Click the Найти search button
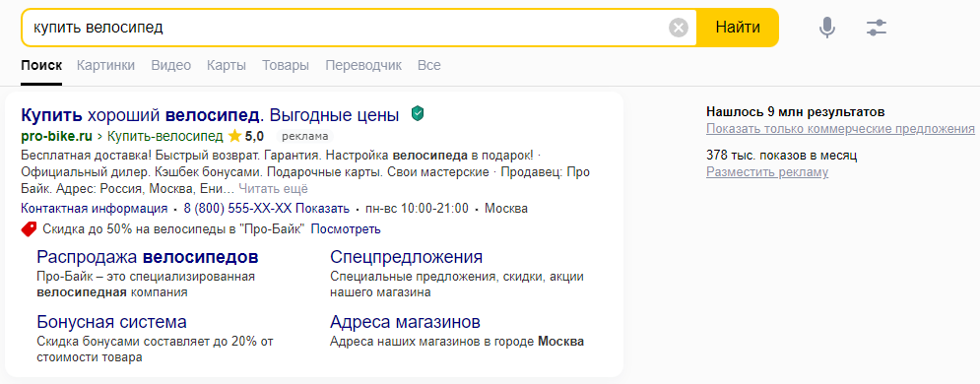Screen dimensions: 980x384 point(738,28)
